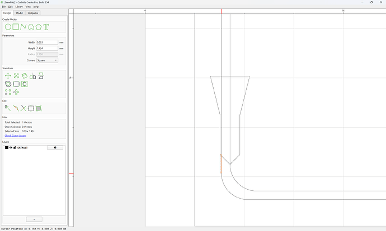Activate the Scale transform tool
This screenshot has height=231, width=386.
16,76
